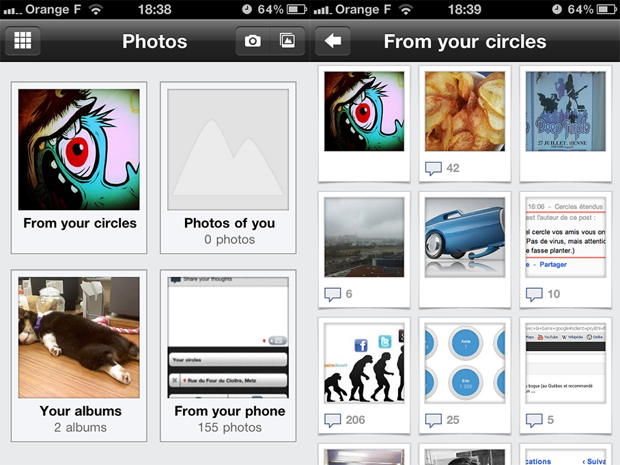Screen dimensions: 620x465
Task: Tap the camera icon to take photo
Action: (253, 41)
